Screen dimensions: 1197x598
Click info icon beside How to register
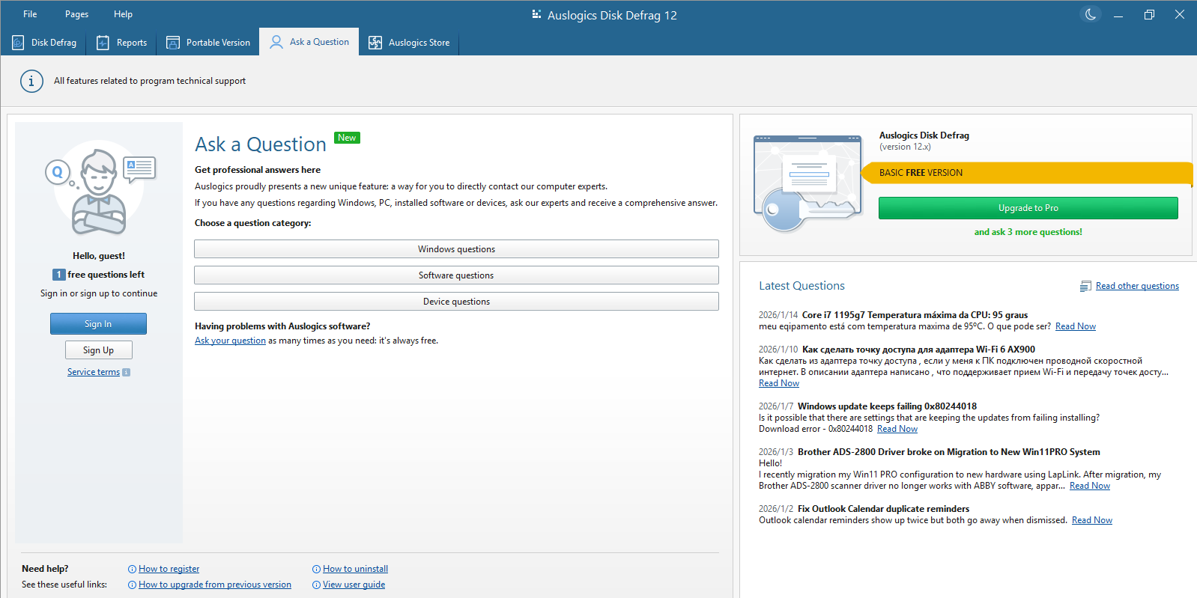(132, 570)
